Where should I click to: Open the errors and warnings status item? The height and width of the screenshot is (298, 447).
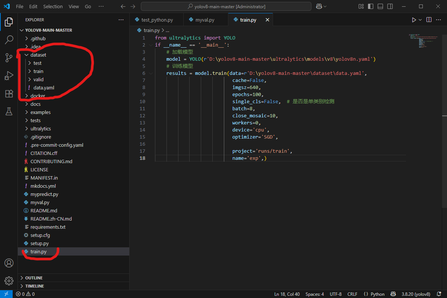point(25,294)
